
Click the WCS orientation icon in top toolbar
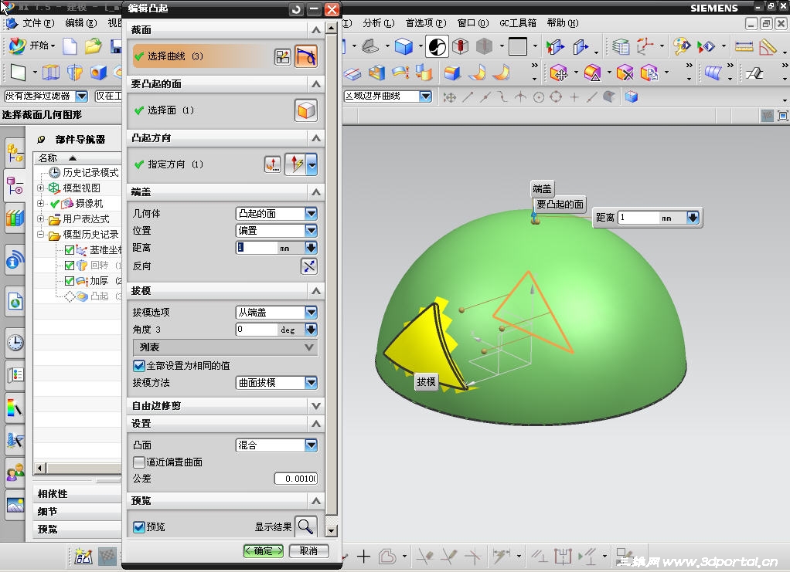click(645, 47)
